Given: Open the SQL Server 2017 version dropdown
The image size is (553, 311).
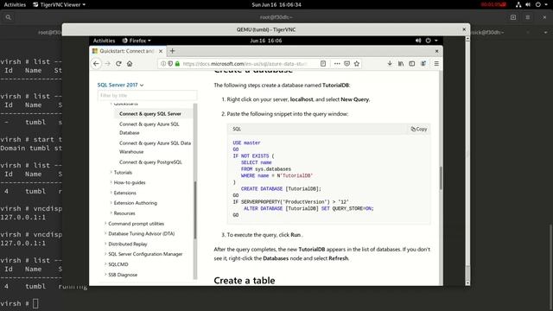Looking at the screenshot, I should click(120, 85).
